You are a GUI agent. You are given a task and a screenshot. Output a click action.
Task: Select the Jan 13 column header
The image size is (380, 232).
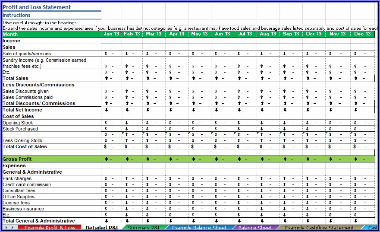111,34
